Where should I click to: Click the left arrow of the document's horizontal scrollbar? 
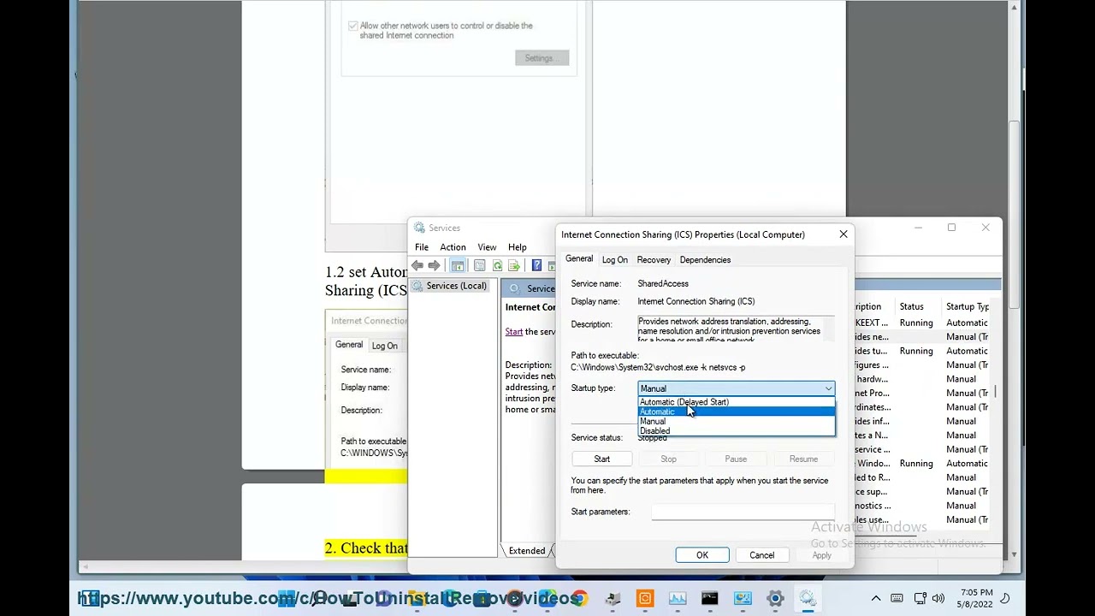click(84, 566)
